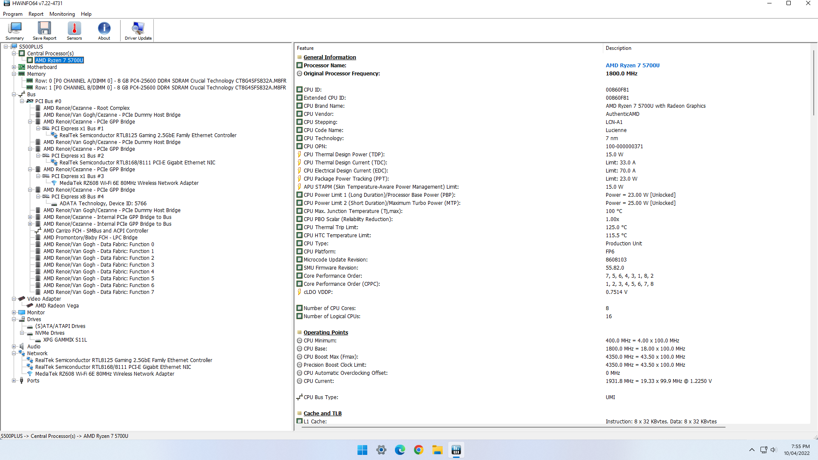Select the Memory module icon
This screenshot has height=460, width=818.
[x=22, y=74]
